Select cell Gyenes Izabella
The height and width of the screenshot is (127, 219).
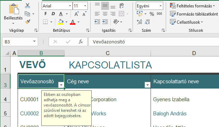point(171,99)
